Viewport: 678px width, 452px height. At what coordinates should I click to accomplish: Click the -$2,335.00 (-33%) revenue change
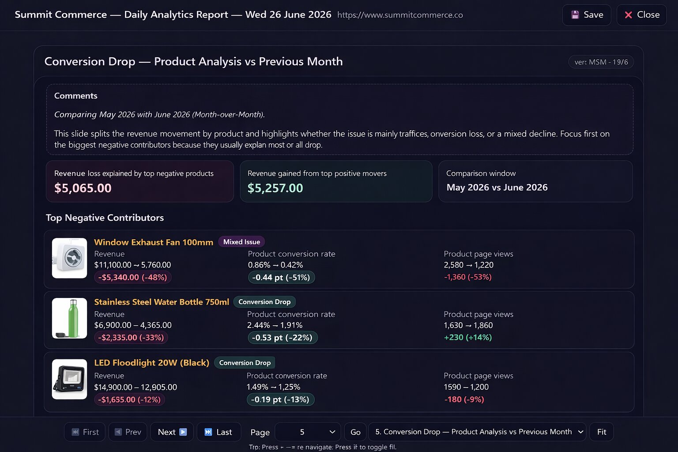(x=131, y=338)
